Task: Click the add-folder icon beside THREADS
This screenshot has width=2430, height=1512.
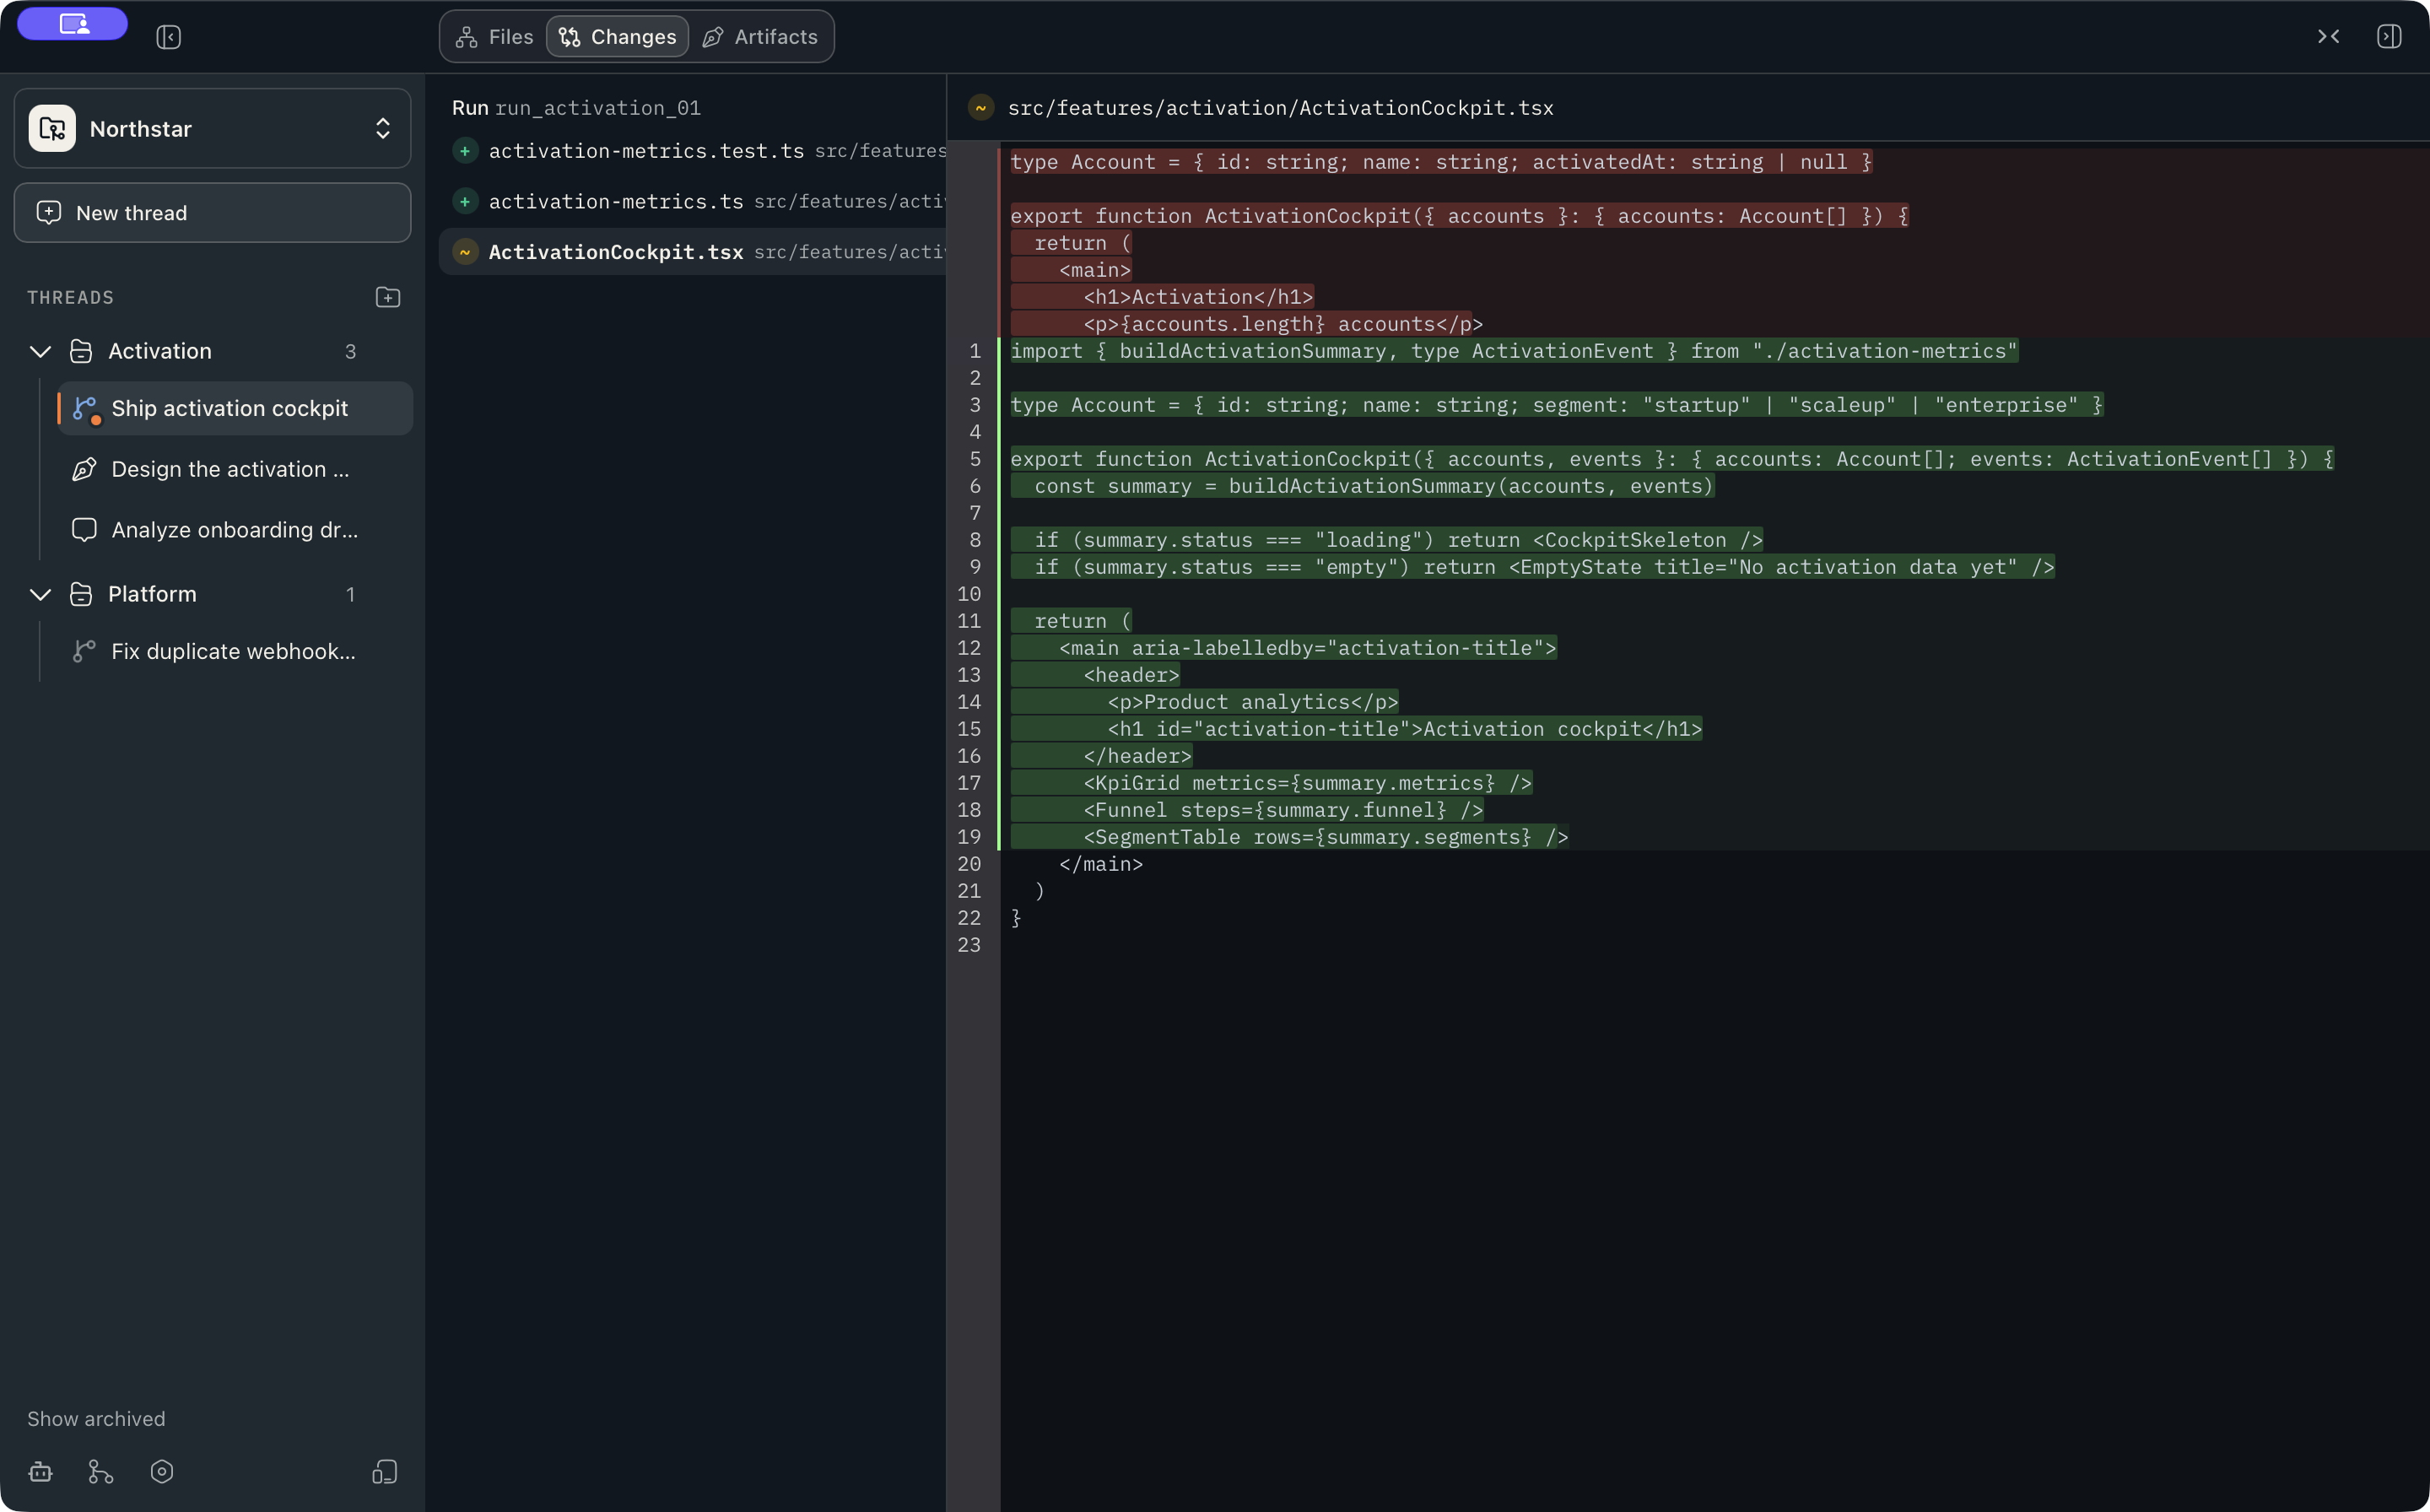Action: [388, 297]
